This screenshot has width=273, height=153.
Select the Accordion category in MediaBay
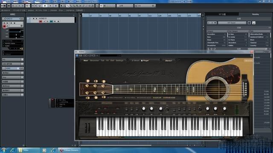pos(216,34)
